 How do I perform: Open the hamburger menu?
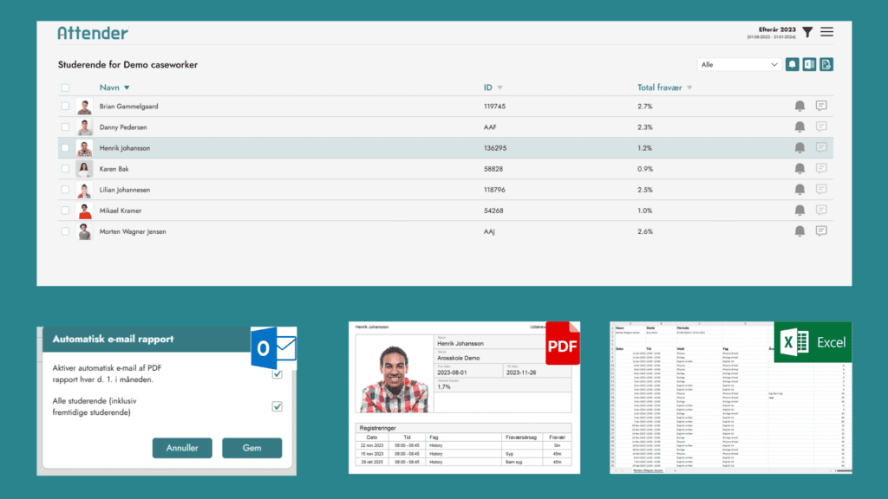coord(826,32)
